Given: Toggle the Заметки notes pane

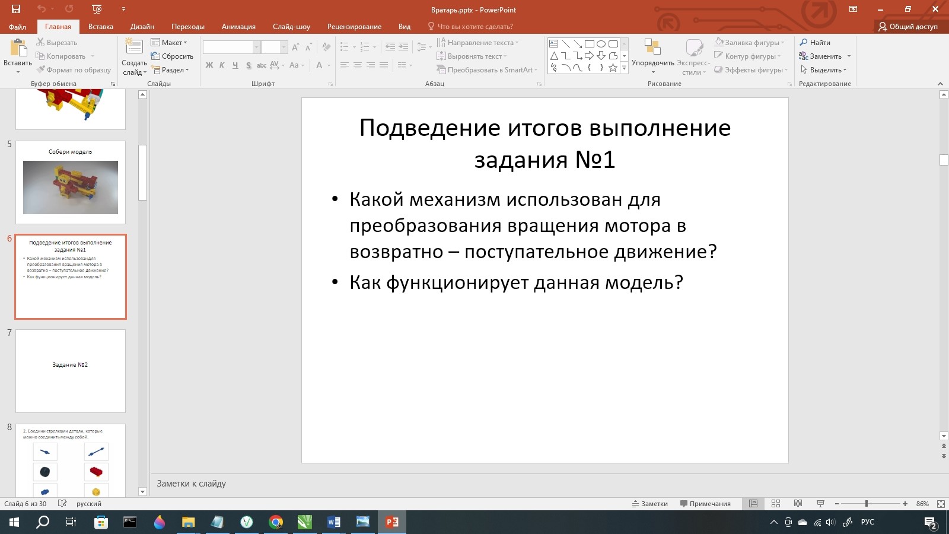Looking at the screenshot, I should (x=650, y=504).
